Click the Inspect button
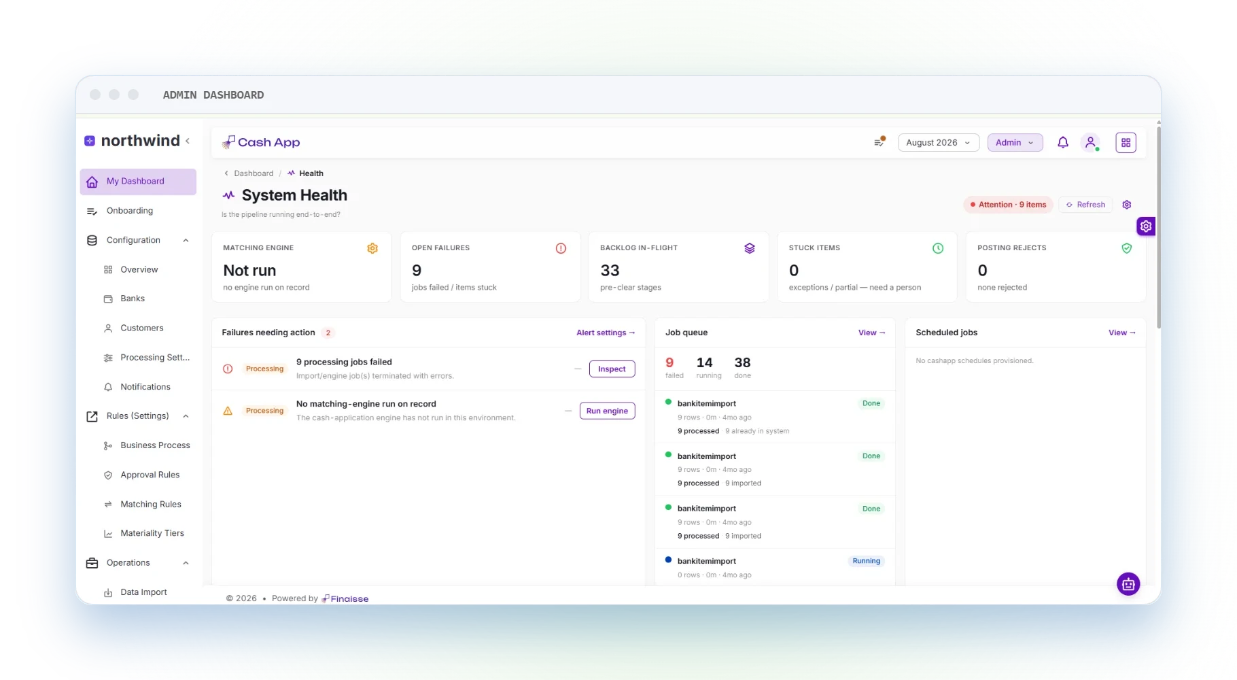The image size is (1237, 680). (612, 369)
